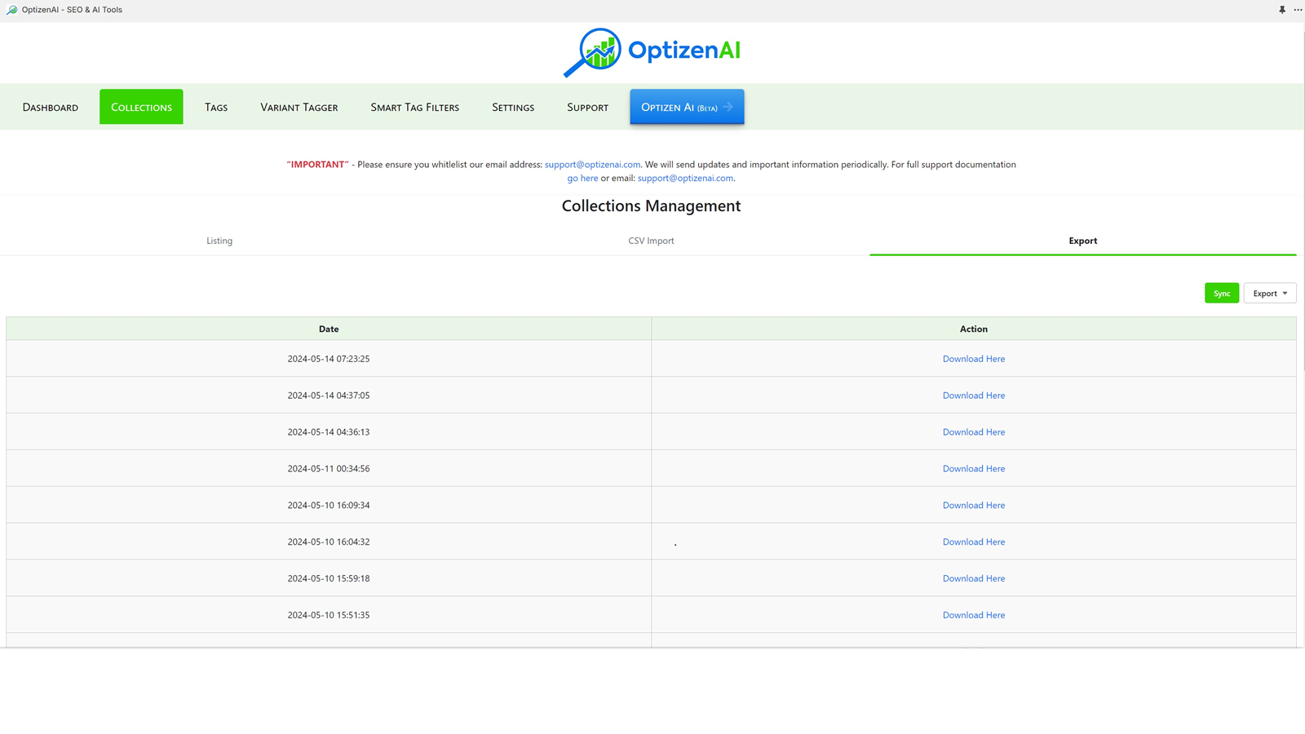Open Variant Tagger
The height and width of the screenshot is (734, 1305).
(299, 107)
